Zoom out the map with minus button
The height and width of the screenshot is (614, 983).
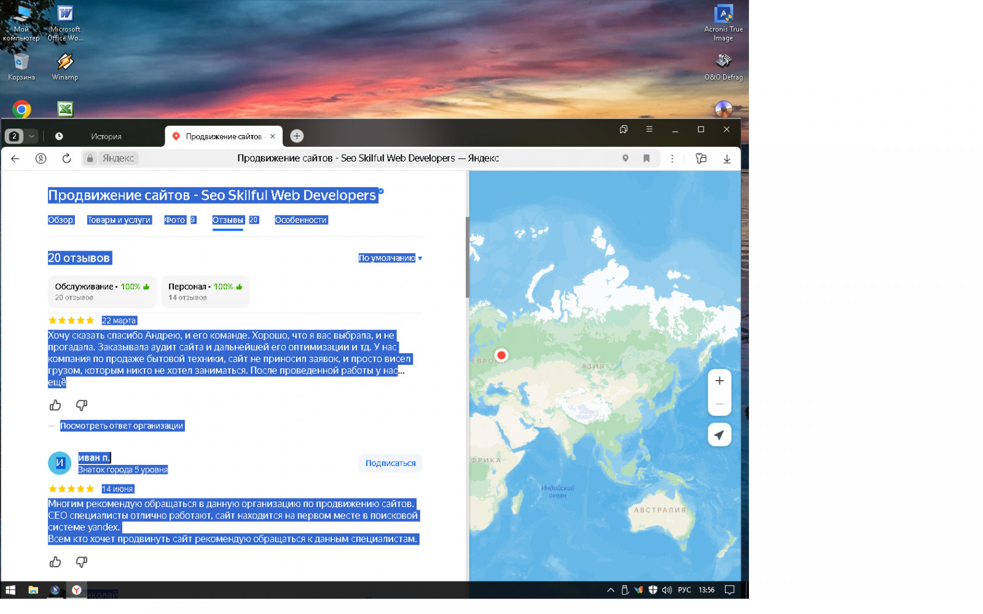[719, 404]
